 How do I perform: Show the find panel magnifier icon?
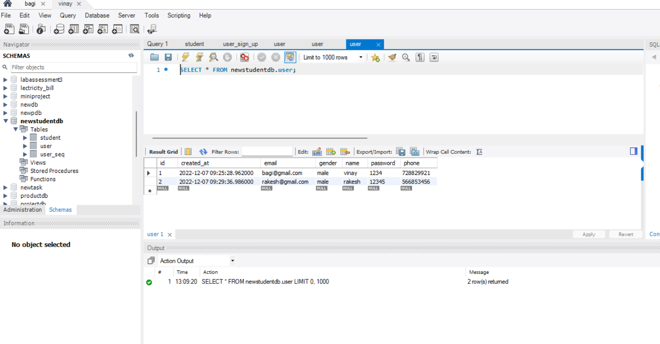[406, 57]
